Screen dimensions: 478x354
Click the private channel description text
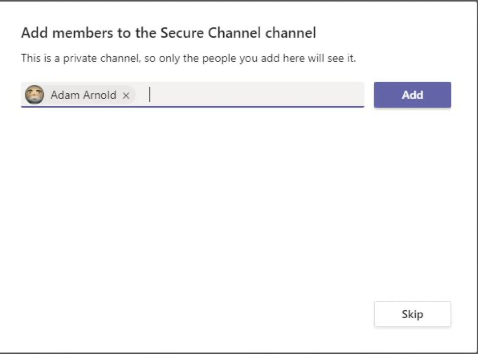coord(188,58)
